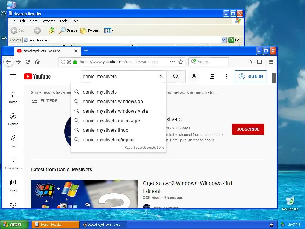Image resolution: width=305 pixels, height=229 pixels.
Task: Open a new Firefox tab with plus button
Action: (86, 51)
